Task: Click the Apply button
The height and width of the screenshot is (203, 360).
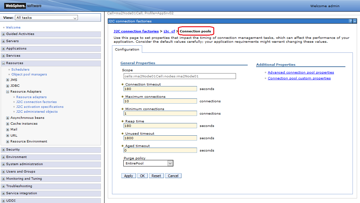Action: [129, 176]
